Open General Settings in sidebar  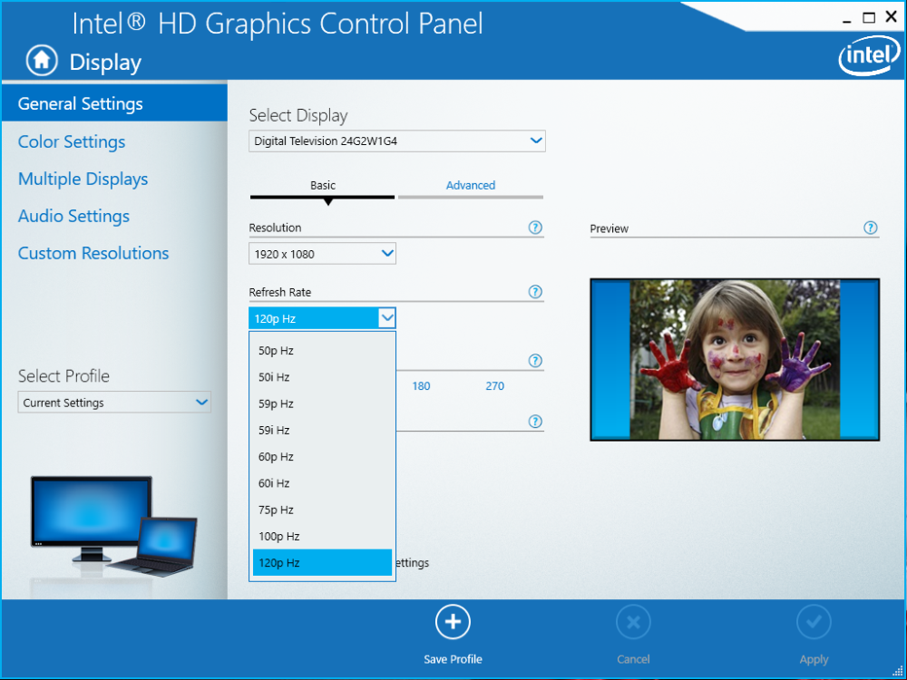tap(114, 103)
